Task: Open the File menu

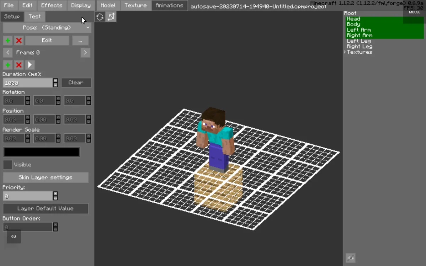Action: (9, 5)
